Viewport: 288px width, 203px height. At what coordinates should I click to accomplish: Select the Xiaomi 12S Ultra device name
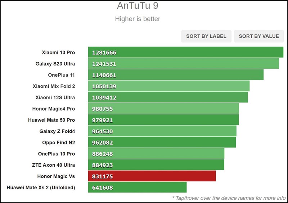(55, 98)
